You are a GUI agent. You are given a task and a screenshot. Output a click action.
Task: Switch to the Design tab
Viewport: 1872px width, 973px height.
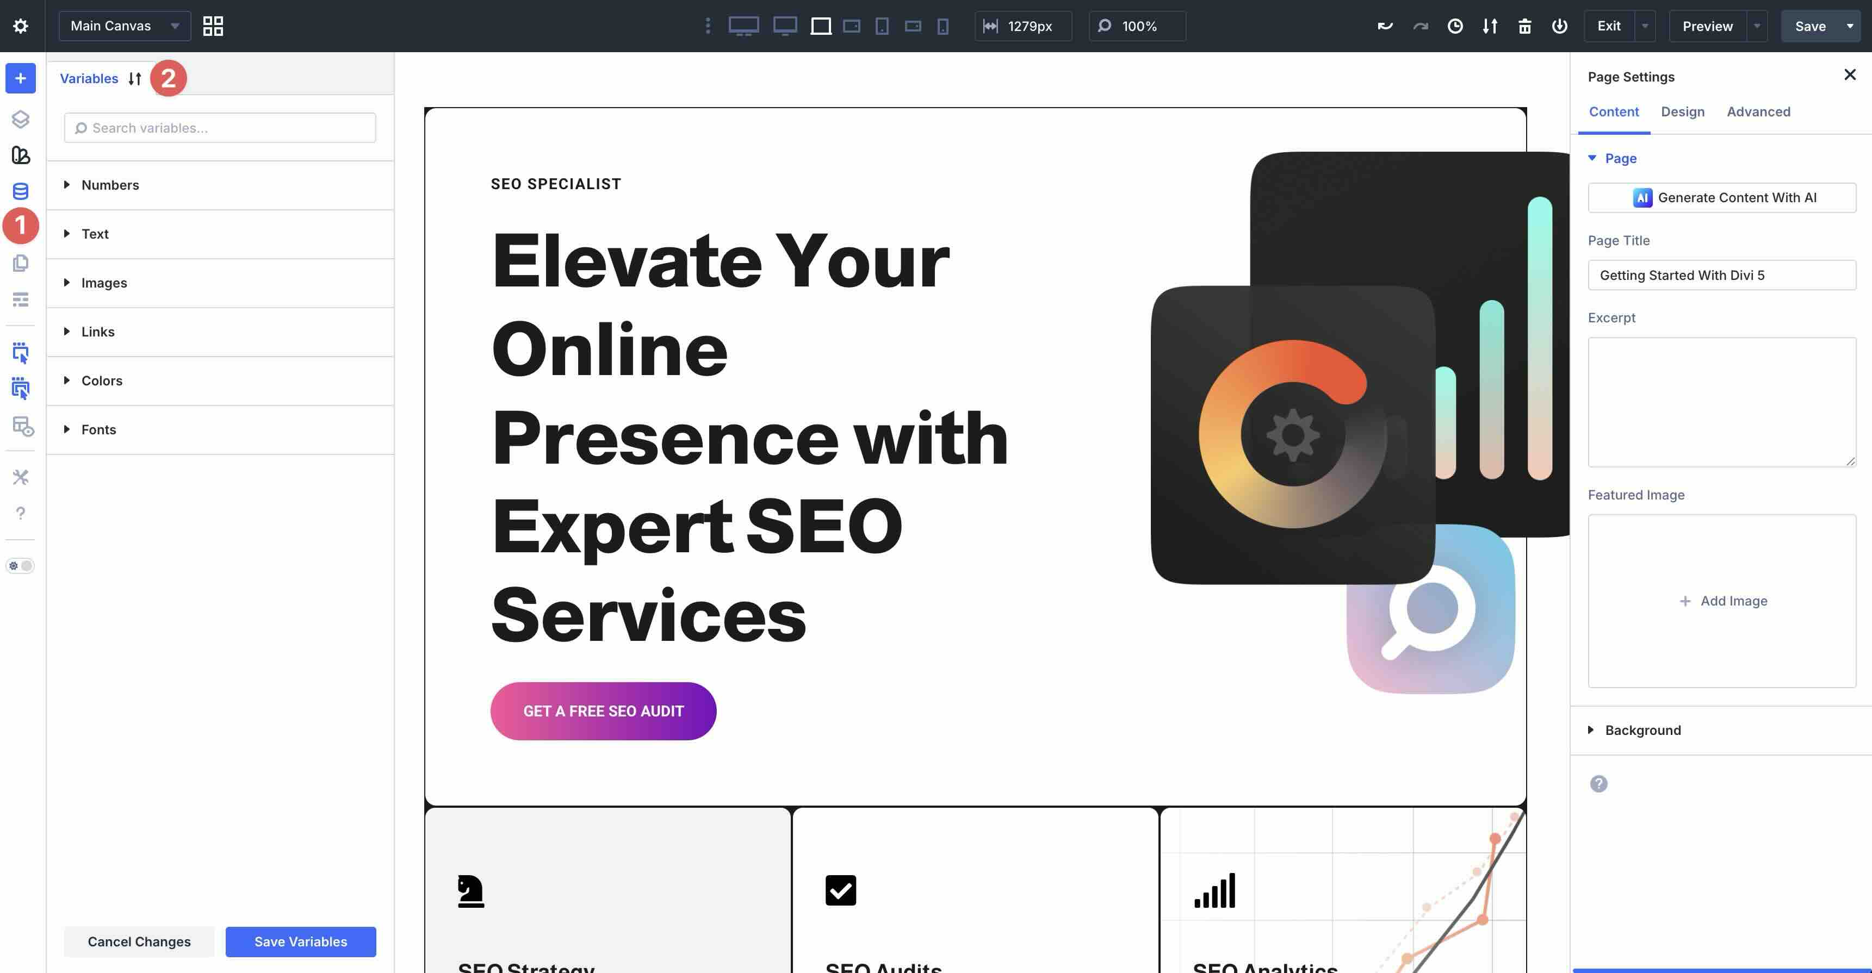coord(1682,112)
